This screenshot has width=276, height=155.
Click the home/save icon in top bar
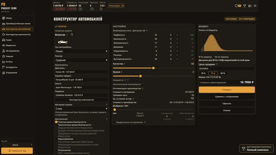pos(250,6)
